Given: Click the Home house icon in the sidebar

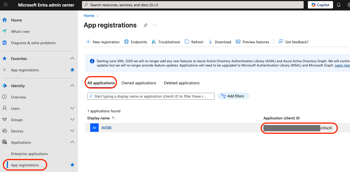Looking at the screenshot, I should [x=5, y=20].
